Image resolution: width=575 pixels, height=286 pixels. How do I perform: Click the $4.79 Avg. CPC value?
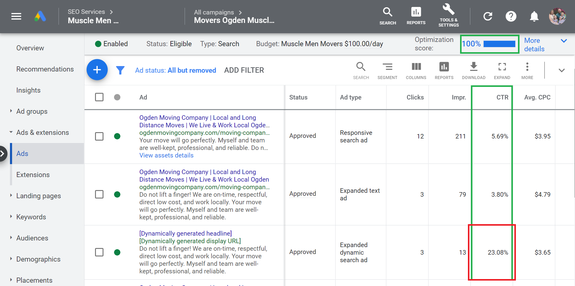[542, 195]
